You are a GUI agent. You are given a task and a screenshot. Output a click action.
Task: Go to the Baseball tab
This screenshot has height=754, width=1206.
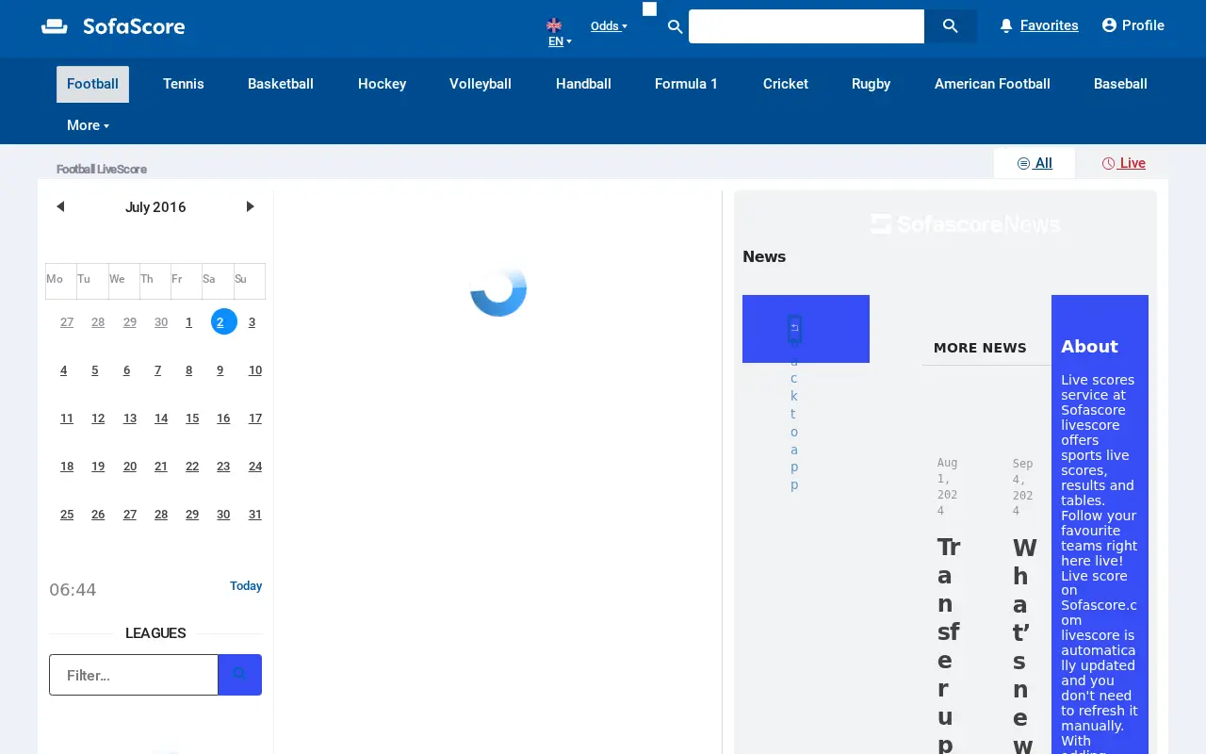click(x=1120, y=84)
